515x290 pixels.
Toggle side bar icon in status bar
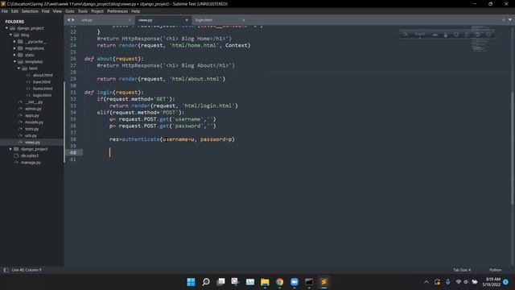pyautogui.click(x=6, y=270)
